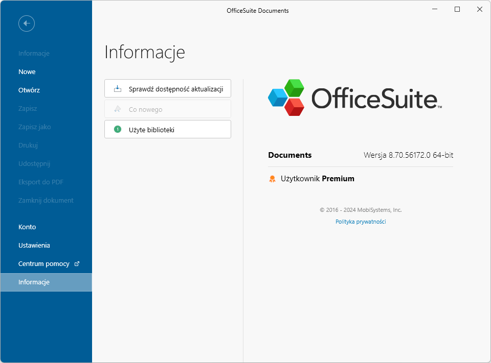Click the OfficeSuite Documents window title
This screenshot has height=363, width=491.
(x=257, y=11)
